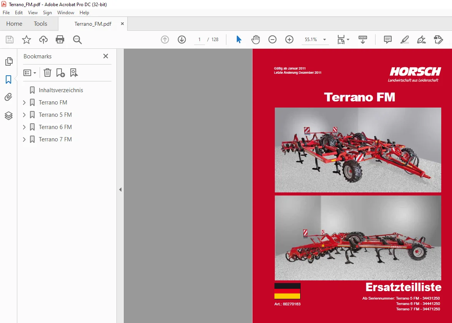Open the zoom level dropdown
The width and height of the screenshot is (452, 323).
[x=324, y=40]
